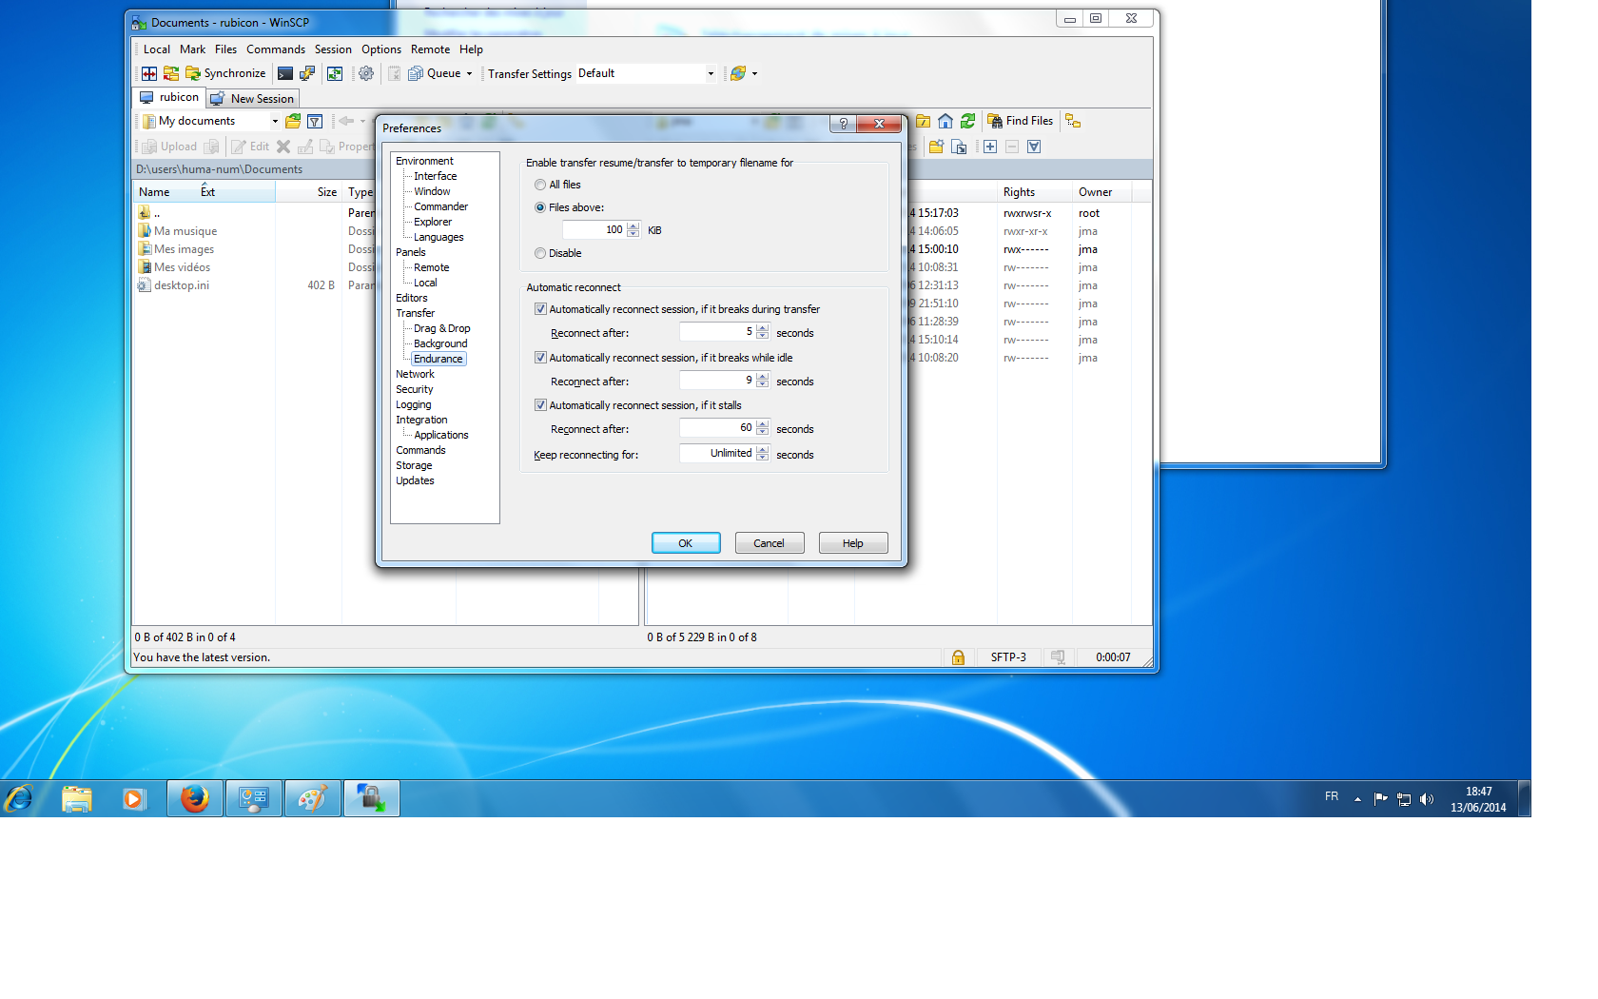Select Drag & Drop in preferences tree

tap(441, 328)
